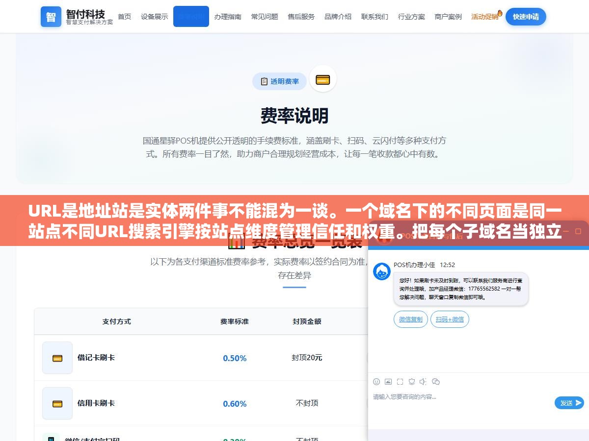The height and width of the screenshot is (441, 589).
Task: Click 微信复制 button in chat
Action: (411, 319)
